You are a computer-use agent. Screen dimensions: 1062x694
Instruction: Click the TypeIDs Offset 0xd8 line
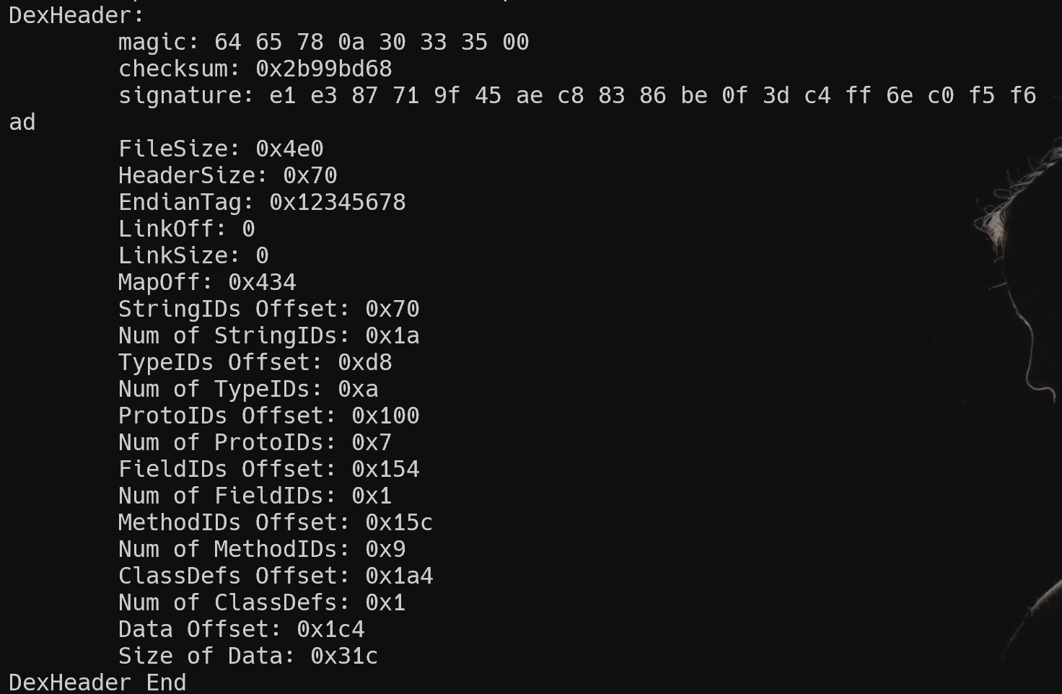tap(255, 363)
